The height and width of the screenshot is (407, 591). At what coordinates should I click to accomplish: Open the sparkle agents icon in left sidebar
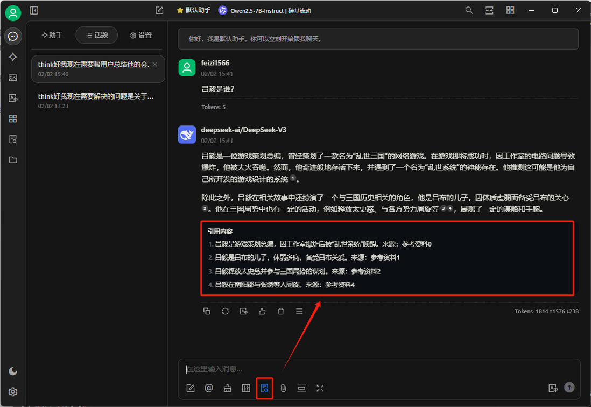pos(13,57)
